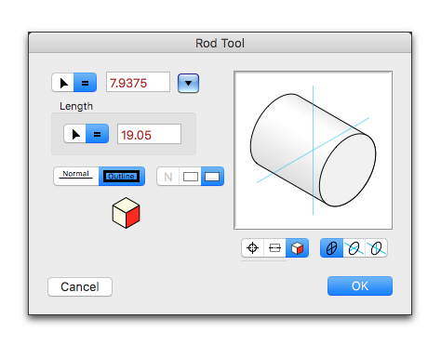Image resolution: width=441 pixels, height=345 pixels.
Task: Select the pointer mode for diameter
Action: tap(63, 83)
